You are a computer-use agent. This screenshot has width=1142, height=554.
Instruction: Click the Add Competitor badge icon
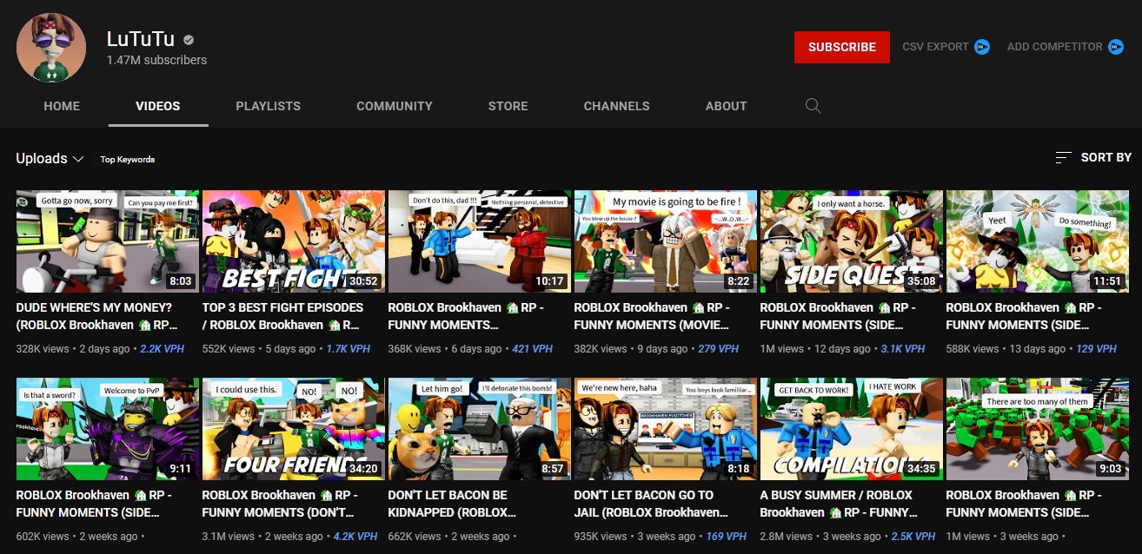point(1116,47)
